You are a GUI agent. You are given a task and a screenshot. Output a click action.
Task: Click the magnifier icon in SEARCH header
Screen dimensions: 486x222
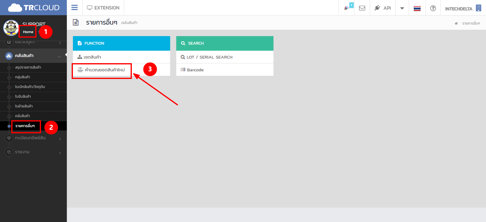point(183,43)
